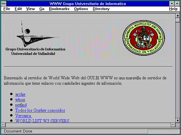
Task: Open the Help menu
Action: [x=173, y=9]
